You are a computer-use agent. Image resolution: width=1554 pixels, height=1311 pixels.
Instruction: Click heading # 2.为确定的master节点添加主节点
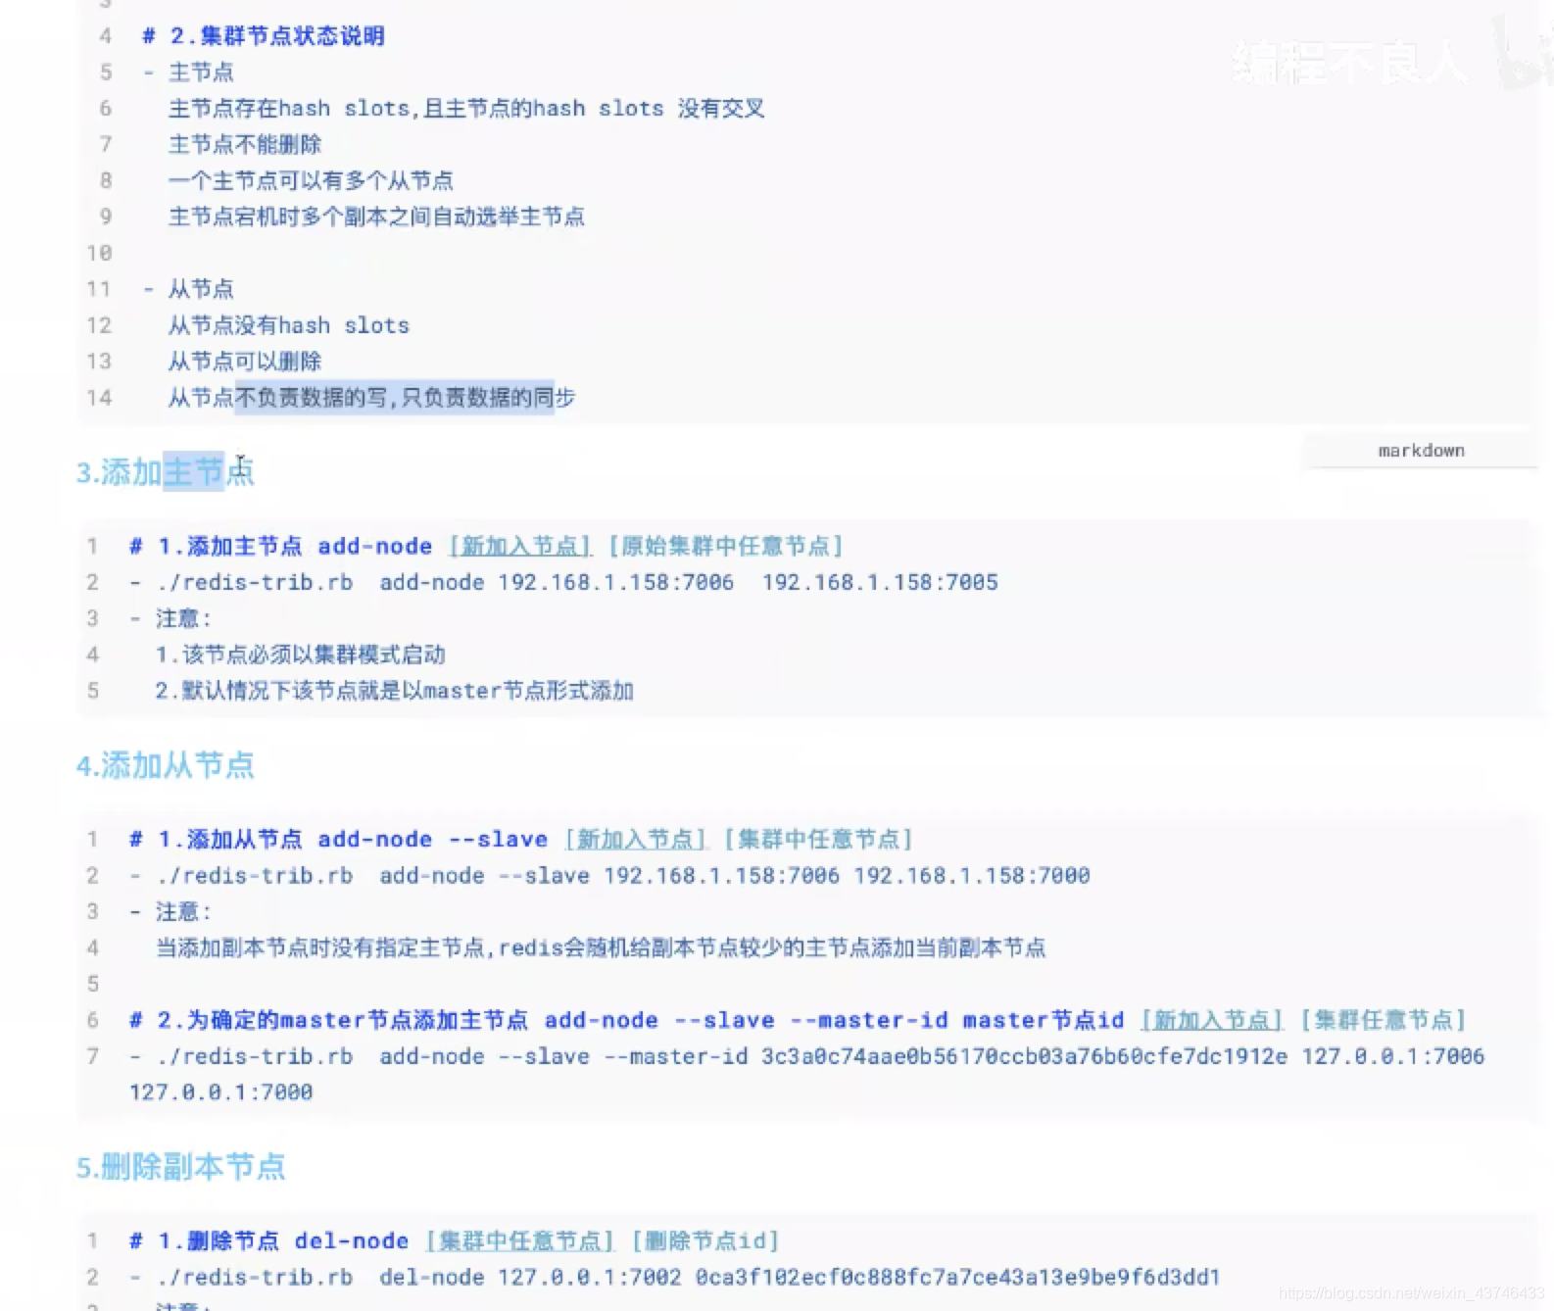point(627,1020)
